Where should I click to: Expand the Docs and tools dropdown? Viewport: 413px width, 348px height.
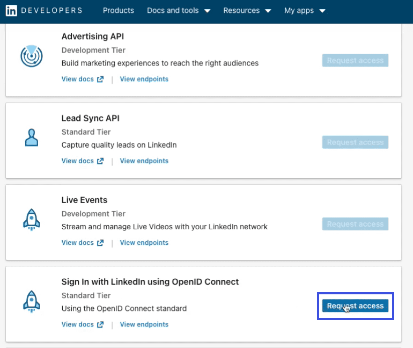pyautogui.click(x=179, y=11)
